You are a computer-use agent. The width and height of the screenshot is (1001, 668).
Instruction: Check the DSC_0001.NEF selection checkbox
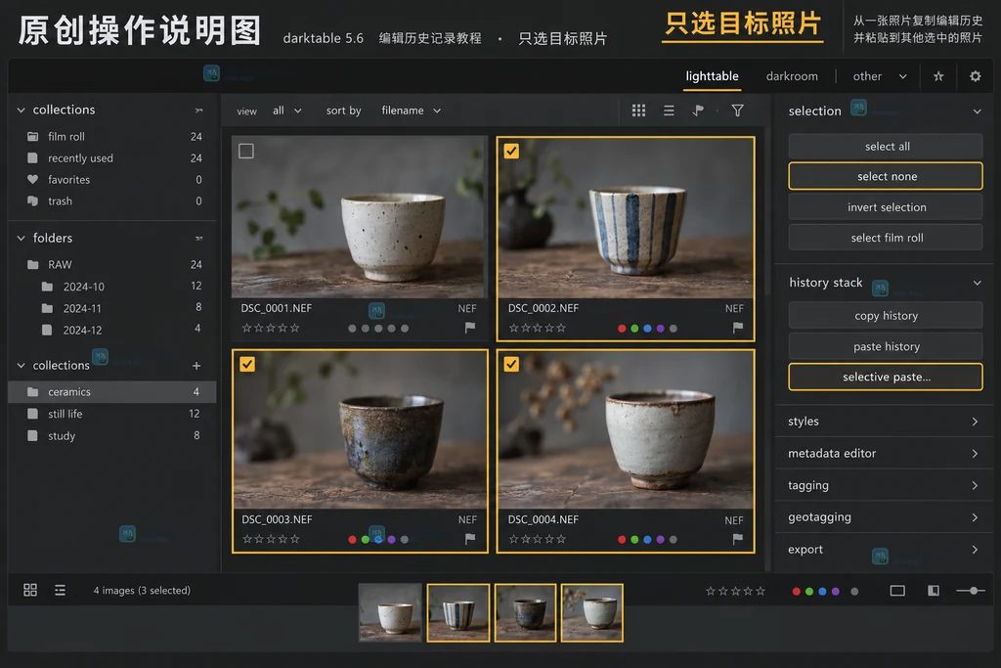(246, 152)
